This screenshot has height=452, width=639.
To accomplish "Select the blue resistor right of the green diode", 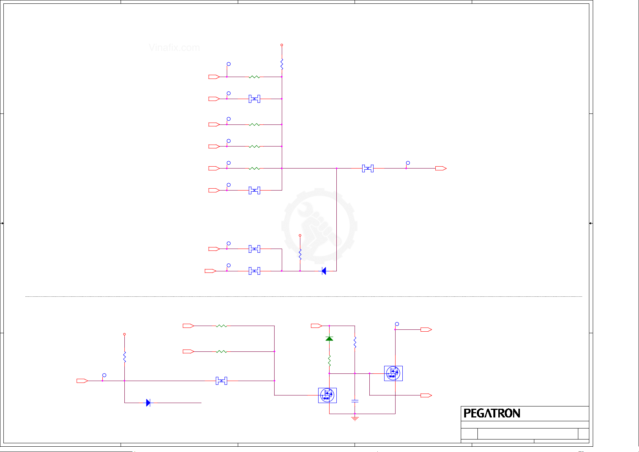I will coord(355,342).
